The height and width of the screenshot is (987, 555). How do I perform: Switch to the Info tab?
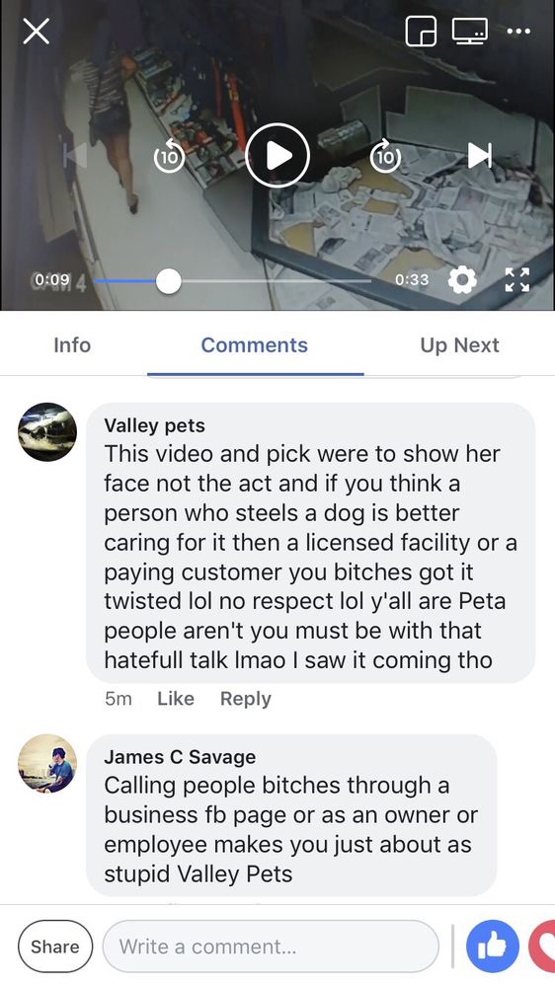[72, 344]
